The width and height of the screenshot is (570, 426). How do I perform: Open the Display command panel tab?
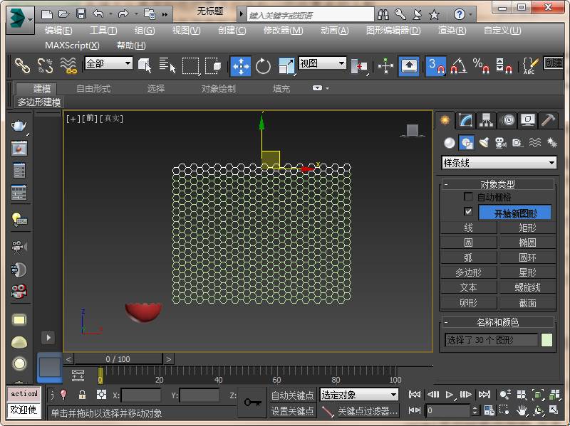[x=528, y=119]
